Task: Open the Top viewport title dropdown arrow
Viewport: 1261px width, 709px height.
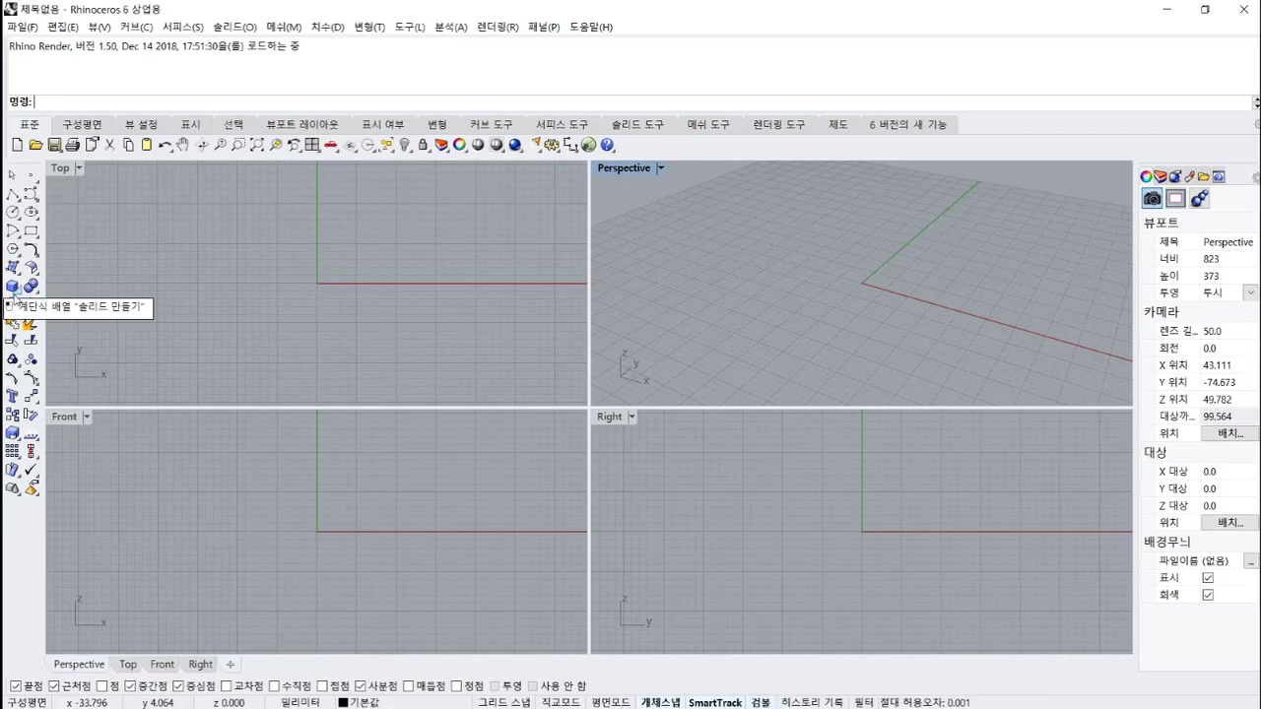Action: (x=79, y=168)
